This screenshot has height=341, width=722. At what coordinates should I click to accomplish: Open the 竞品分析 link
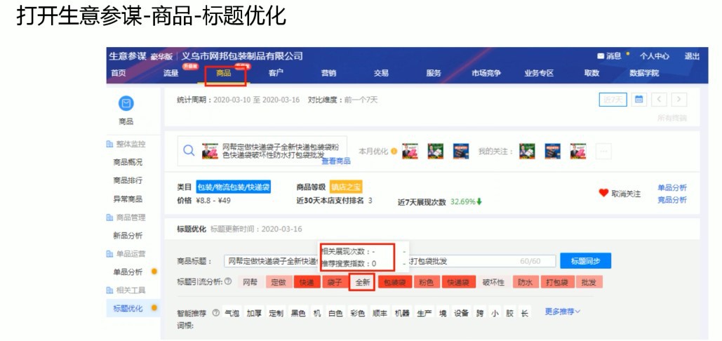tap(671, 200)
